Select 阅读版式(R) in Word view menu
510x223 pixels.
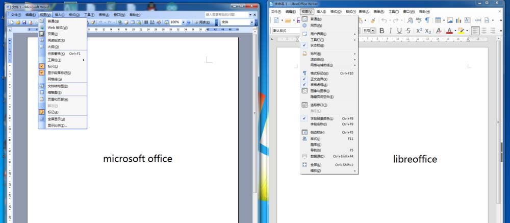pos(62,40)
